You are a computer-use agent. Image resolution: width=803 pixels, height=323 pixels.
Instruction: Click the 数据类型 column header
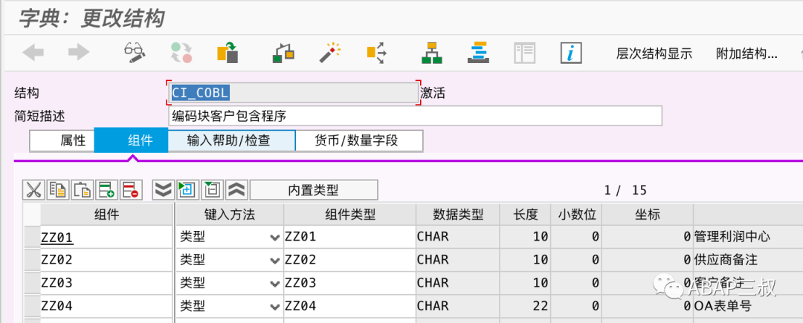pyautogui.click(x=458, y=215)
